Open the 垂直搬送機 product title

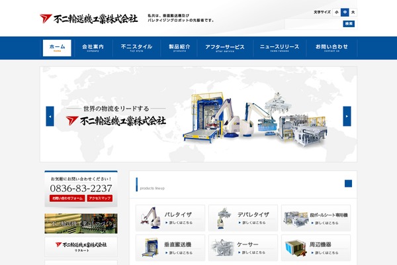178,244
